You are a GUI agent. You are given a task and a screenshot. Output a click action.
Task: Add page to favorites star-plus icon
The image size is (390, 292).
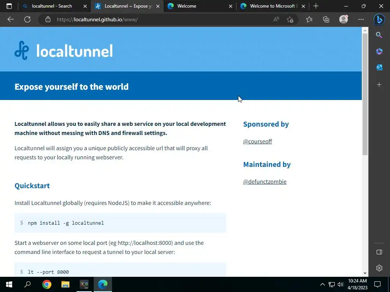[x=290, y=19]
